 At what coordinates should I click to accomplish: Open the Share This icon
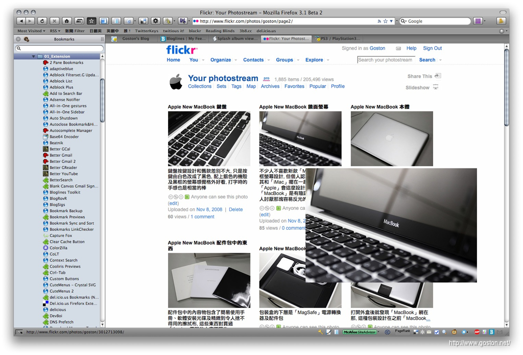tap(438, 76)
